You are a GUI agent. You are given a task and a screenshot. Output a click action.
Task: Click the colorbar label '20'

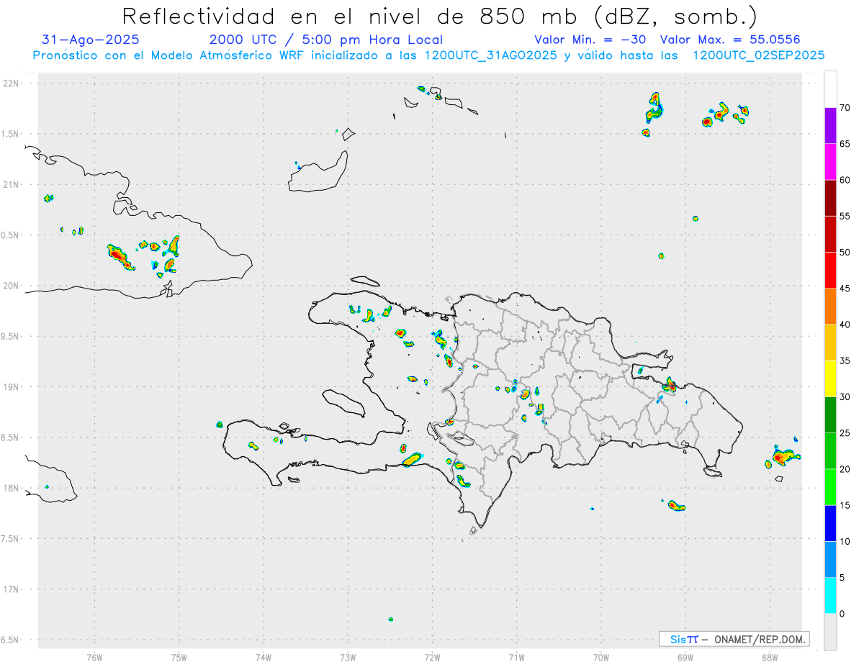tap(845, 469)
